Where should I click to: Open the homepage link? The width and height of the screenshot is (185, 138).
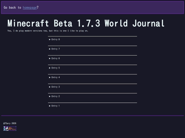(30, 7)
